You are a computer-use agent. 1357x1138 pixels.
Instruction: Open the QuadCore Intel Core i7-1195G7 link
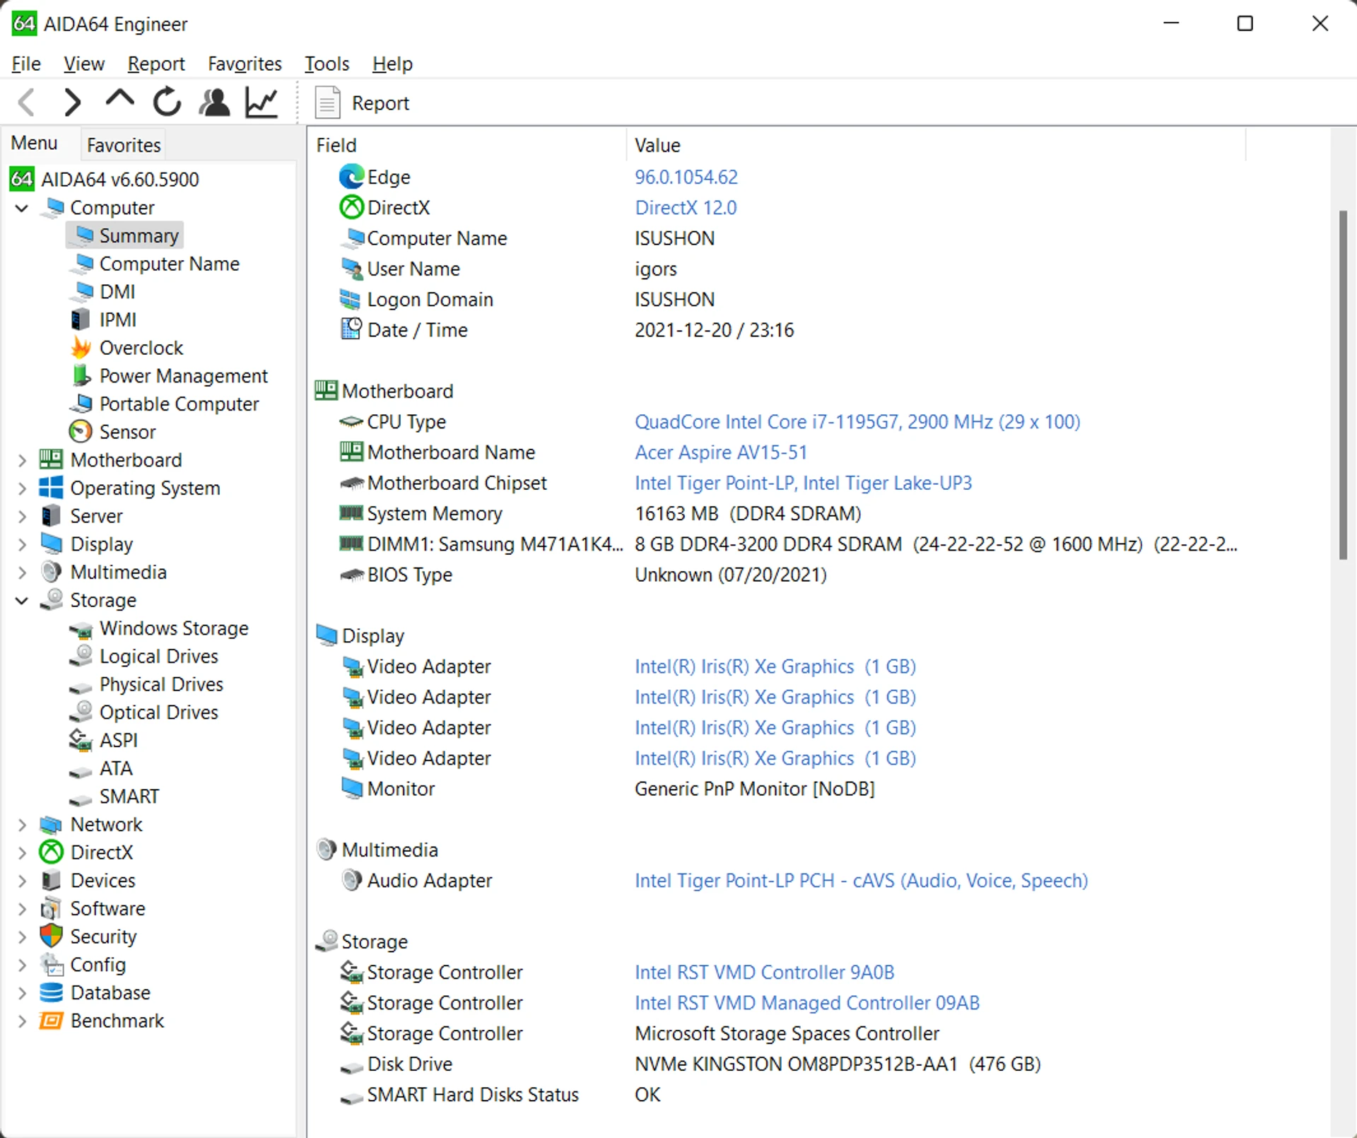(x=857, y=422)
